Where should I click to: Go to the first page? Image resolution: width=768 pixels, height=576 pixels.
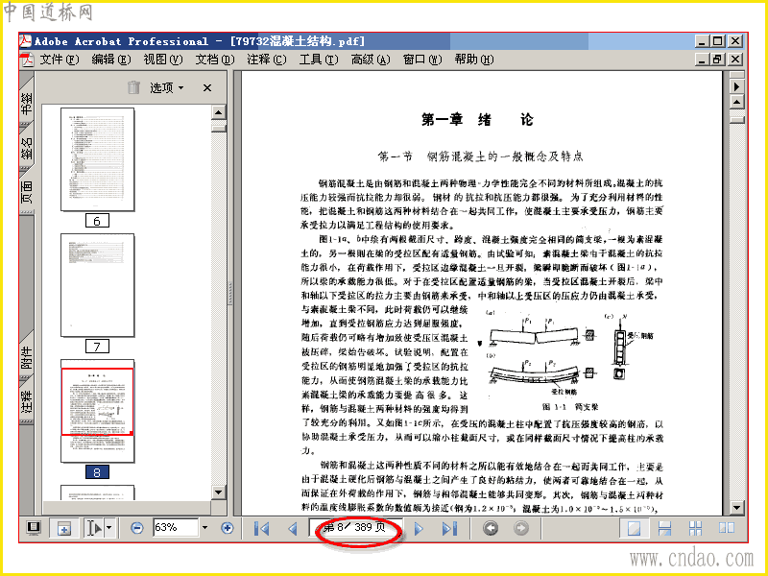(262, 529)
